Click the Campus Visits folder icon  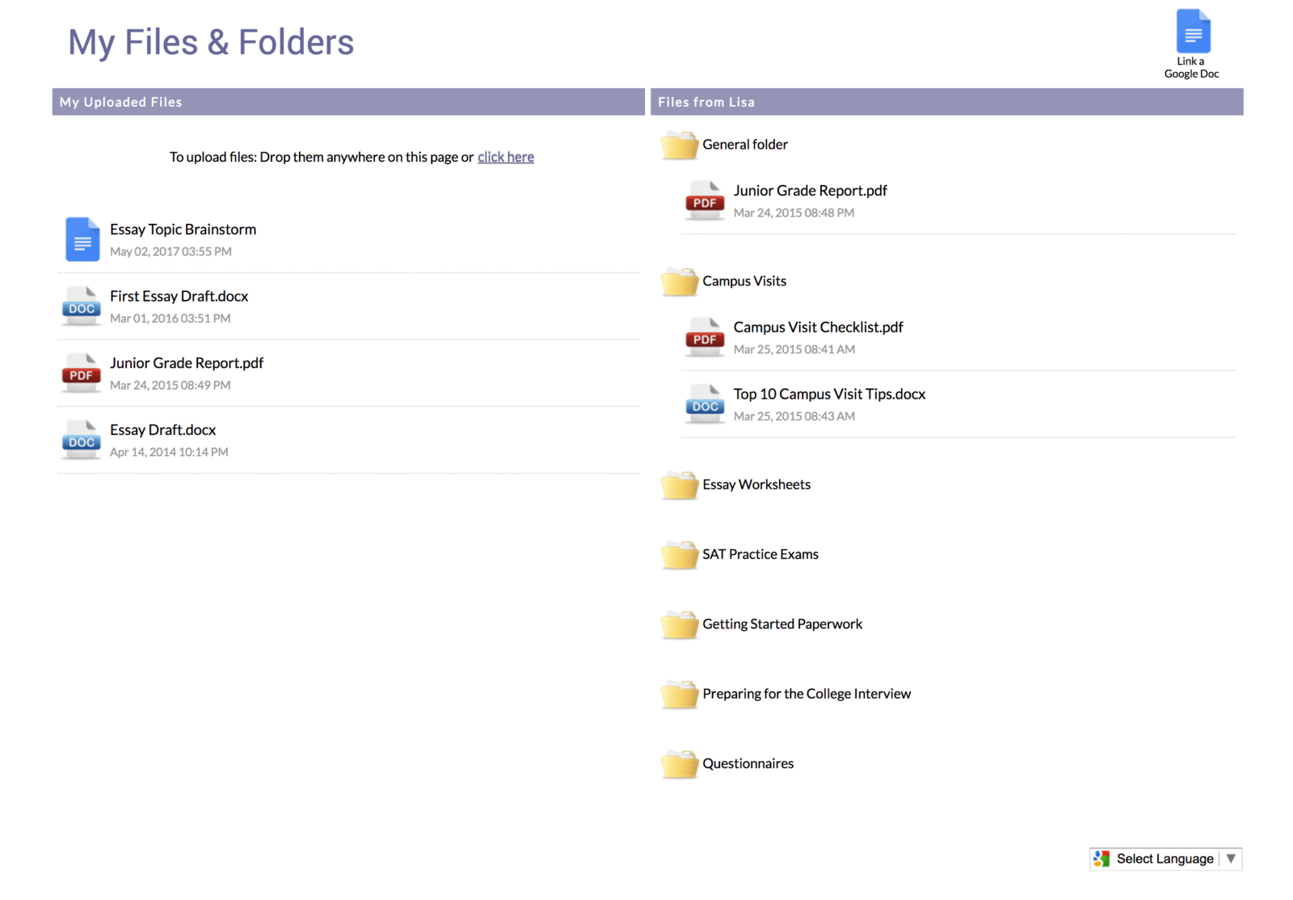tap(679, 283)
